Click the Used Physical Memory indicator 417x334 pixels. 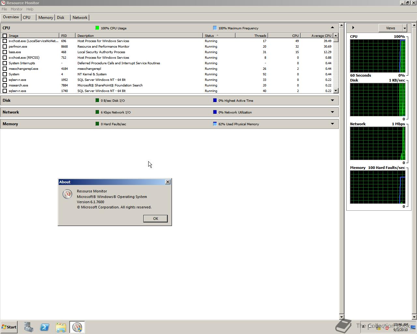(x=215, y=124)
